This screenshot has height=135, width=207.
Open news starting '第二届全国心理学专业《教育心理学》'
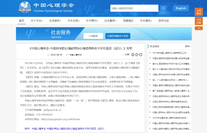click(x=172, y=91)
